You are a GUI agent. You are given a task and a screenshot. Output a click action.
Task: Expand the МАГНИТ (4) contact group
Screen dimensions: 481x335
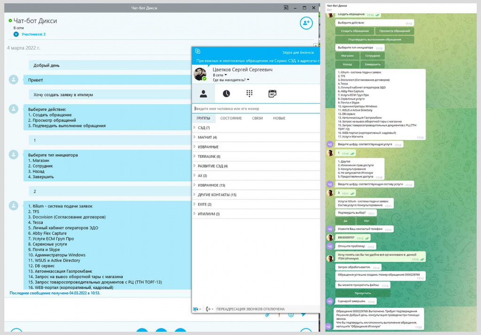point(207,137)
